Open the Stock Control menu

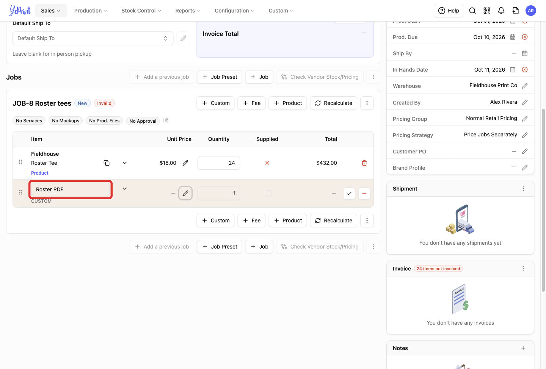coord(141,11)
